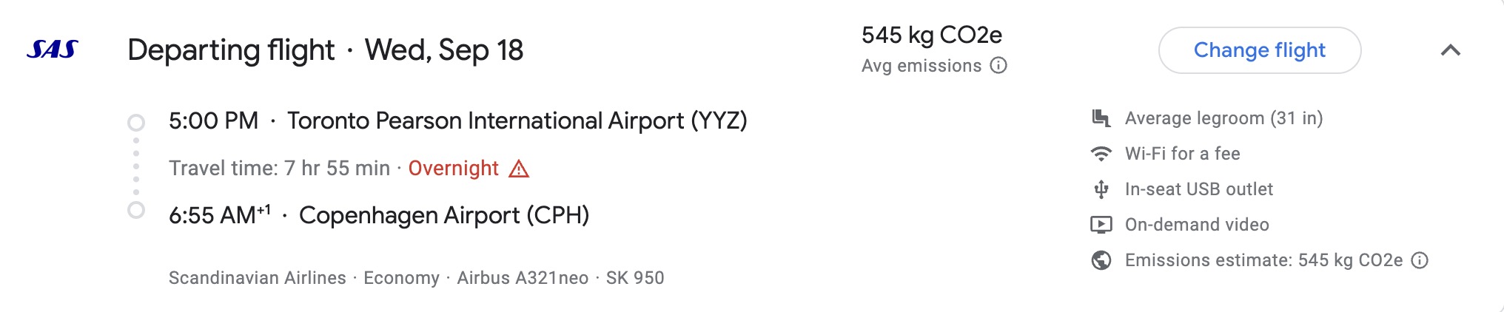Viewport: 1504px width, 312px height.
Task: Click the Overnight warning triangle icon
Action: (519, 169)
